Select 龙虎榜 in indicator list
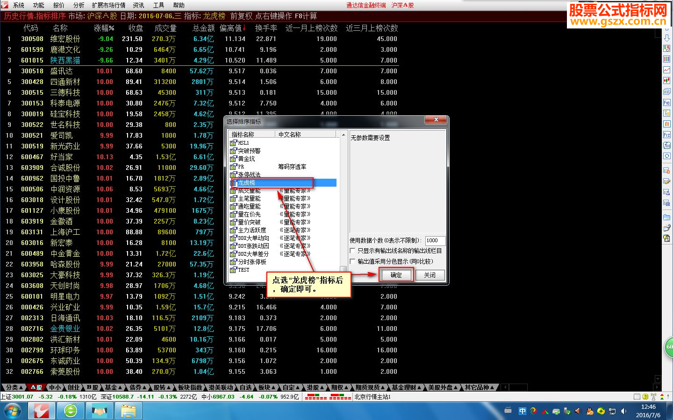 coord(283,182)
